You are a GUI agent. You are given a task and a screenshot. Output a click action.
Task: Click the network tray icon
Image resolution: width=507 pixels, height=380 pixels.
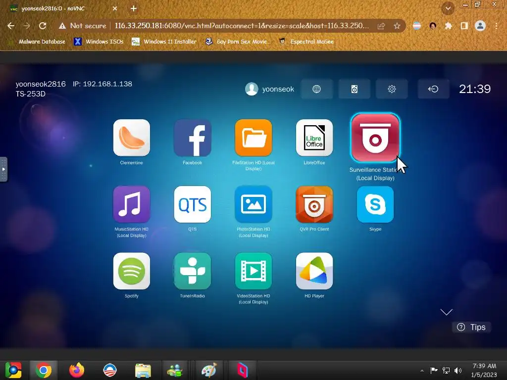pyautogui.click(x=446, y=371)
